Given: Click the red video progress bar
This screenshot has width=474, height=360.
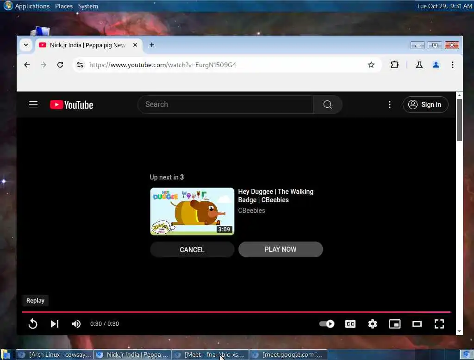Looking at the screenshot, I should (x=236, y=311).
